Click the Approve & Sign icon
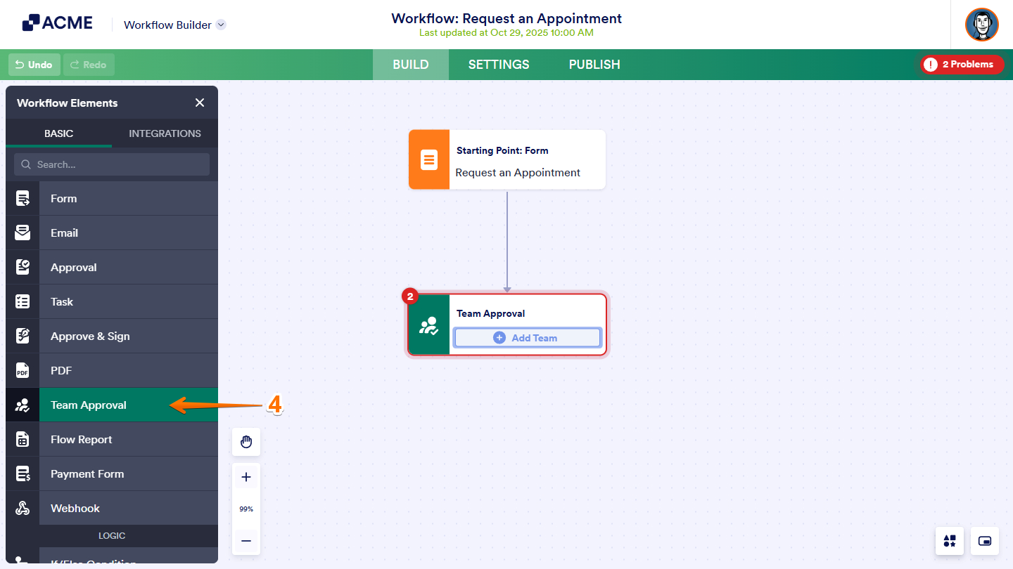1013x569 pixels. [x=23, y=336]
